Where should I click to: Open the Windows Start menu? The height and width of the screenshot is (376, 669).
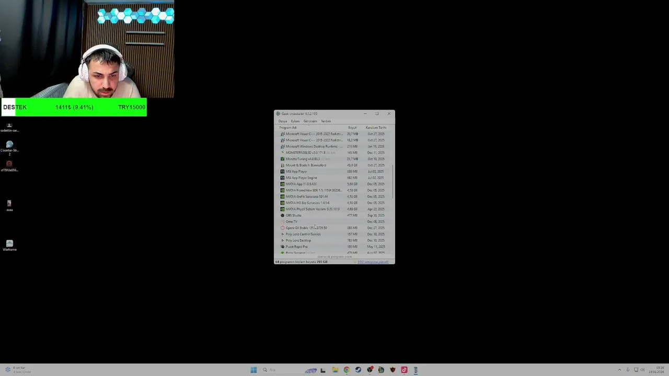click(253, 370)
